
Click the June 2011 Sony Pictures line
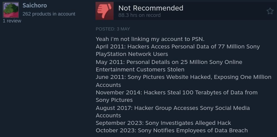tap(184, 77)
